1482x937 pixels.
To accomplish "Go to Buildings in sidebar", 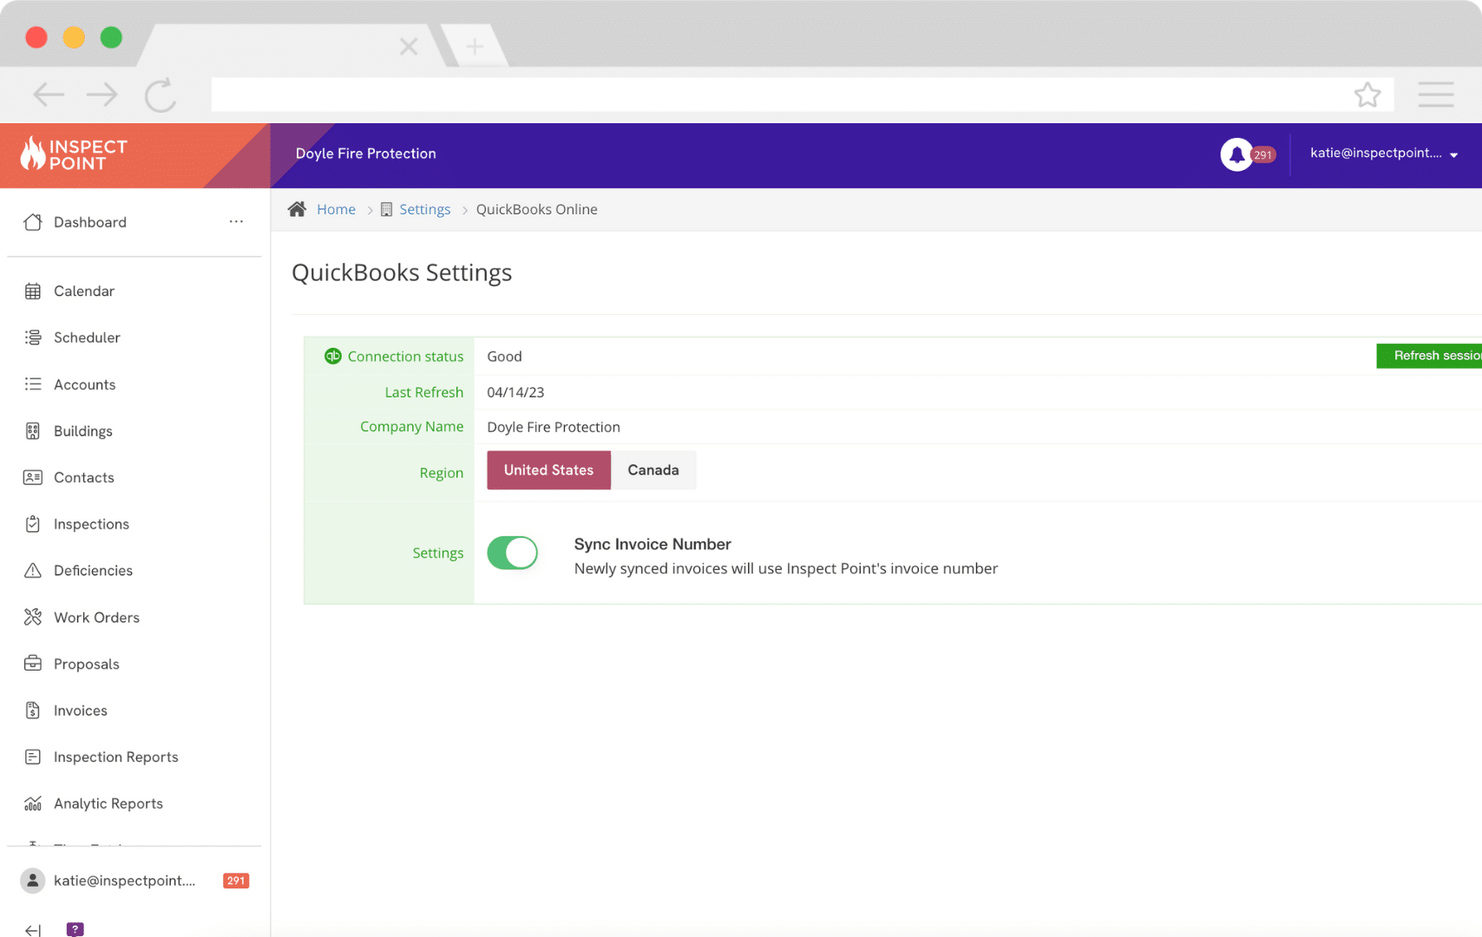I will click(83, 431).
